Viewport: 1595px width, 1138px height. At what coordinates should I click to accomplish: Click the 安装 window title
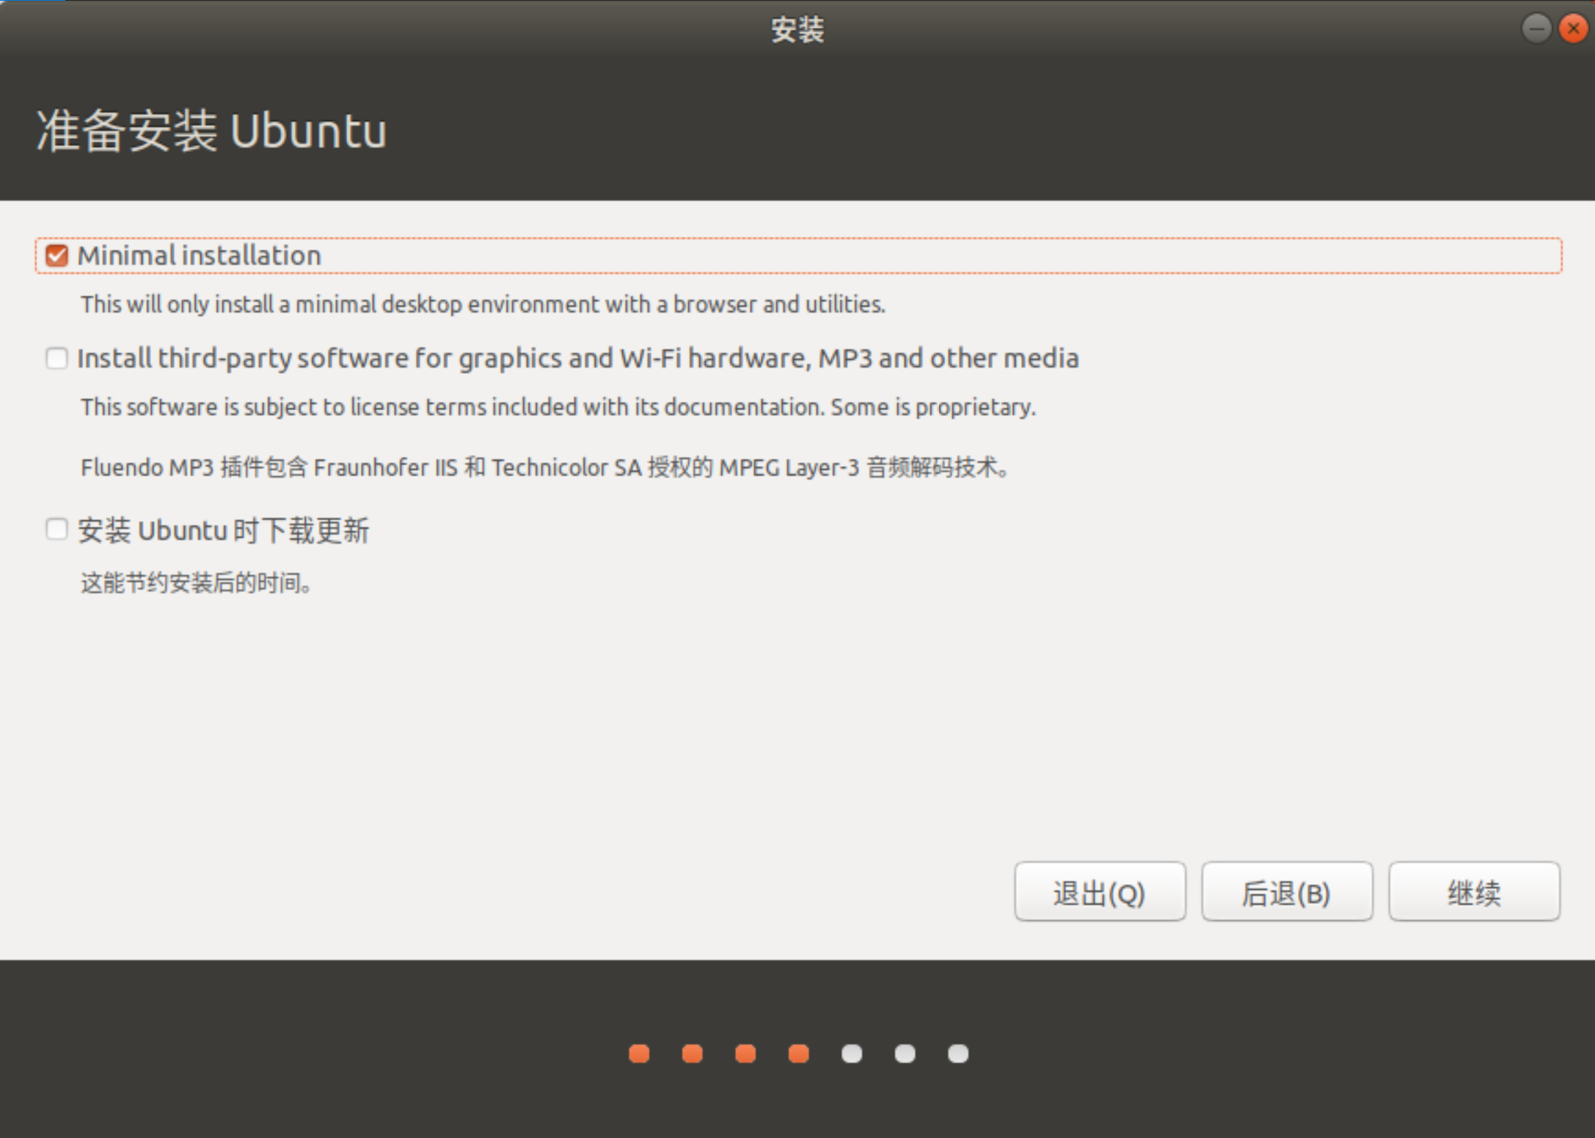tap(797, 29)
